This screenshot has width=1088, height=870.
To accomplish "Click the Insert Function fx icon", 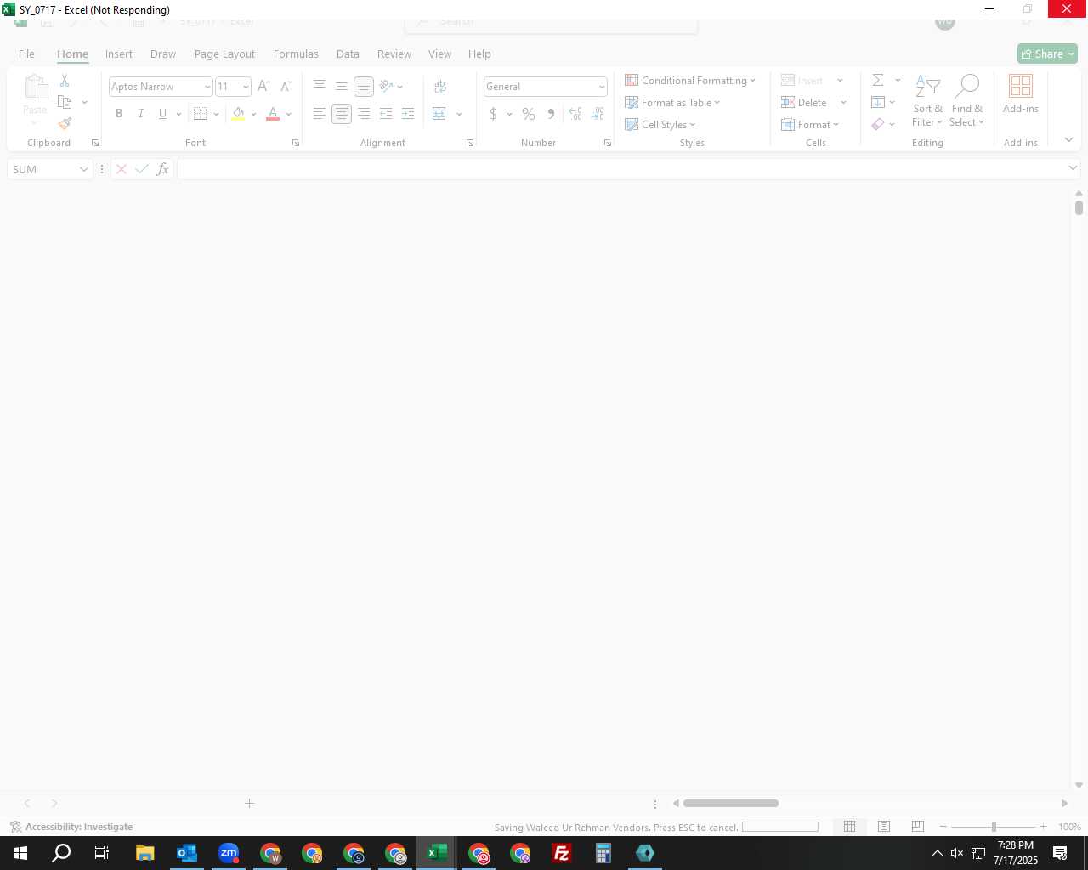I will pos(163,169).
